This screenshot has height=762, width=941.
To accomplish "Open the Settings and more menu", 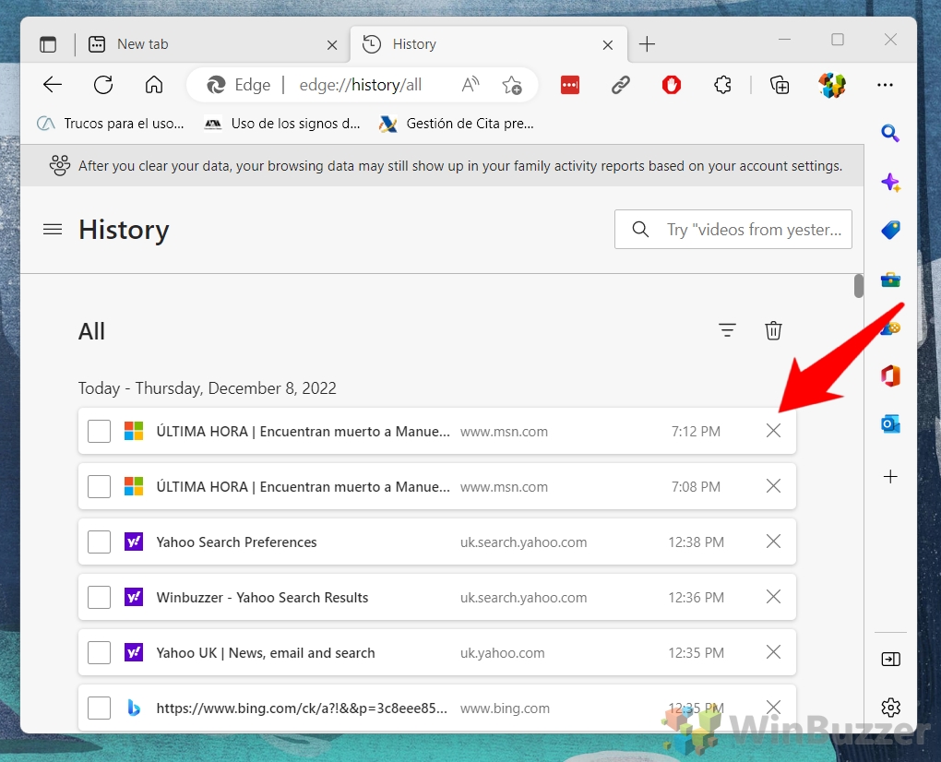I will click(x=885, y=84).
